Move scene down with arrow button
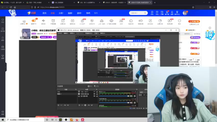Image resolution: width=217 pixels, height=122 pixels. 68,105
